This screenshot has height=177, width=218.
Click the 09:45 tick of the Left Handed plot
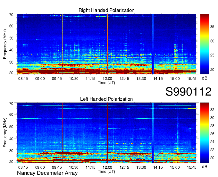point(57,167)
